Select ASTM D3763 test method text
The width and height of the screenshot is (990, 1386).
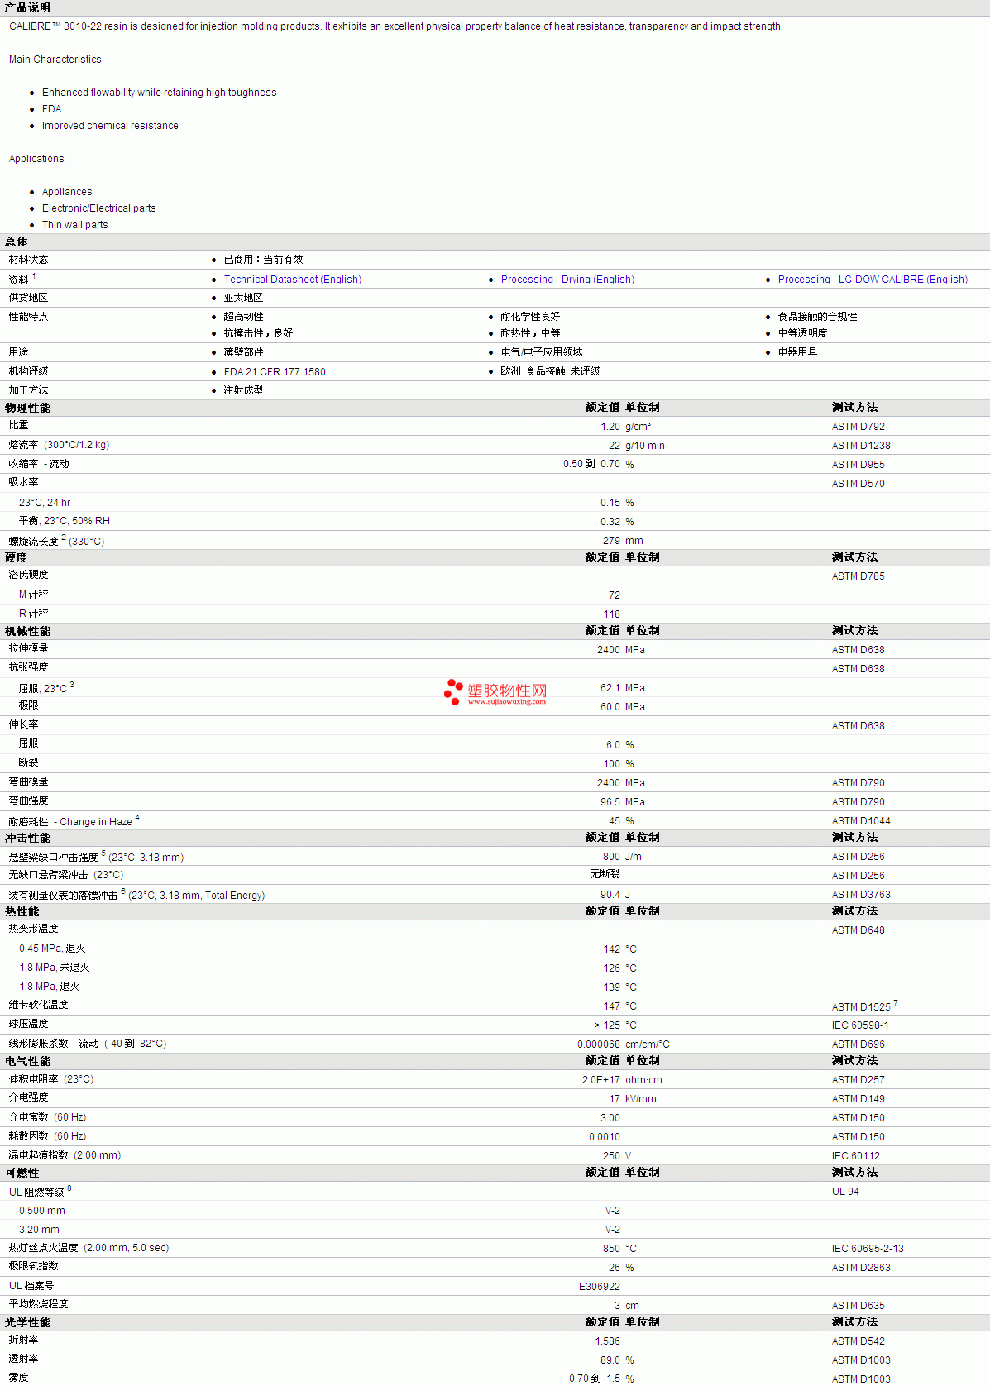pos(861,895)
